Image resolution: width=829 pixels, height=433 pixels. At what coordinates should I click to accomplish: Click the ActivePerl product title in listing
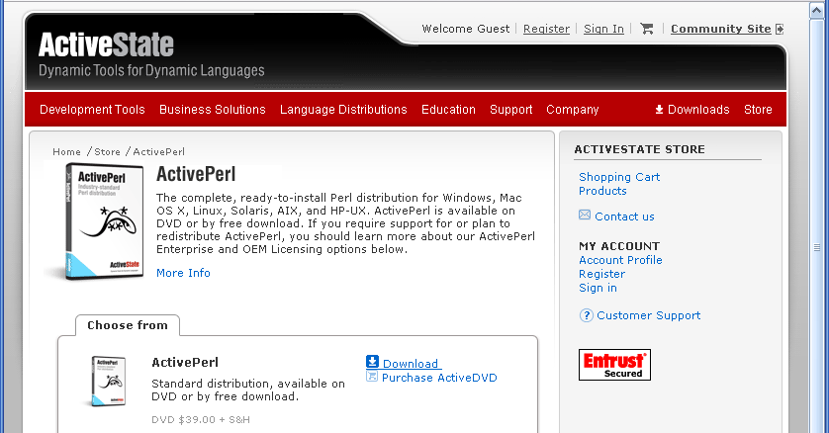(185, 362)
